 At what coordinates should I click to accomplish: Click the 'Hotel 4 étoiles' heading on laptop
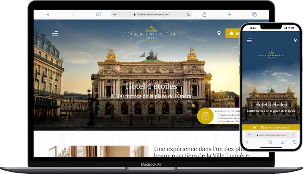point(151,86)
